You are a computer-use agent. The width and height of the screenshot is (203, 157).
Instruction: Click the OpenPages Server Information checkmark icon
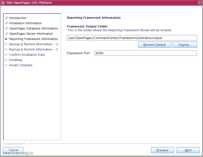click(6, 33)
